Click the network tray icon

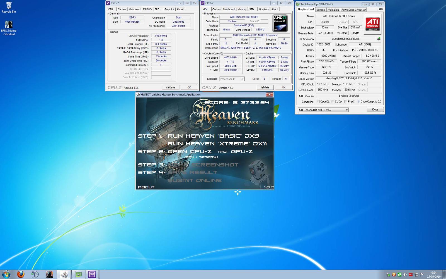pos(416,275)
